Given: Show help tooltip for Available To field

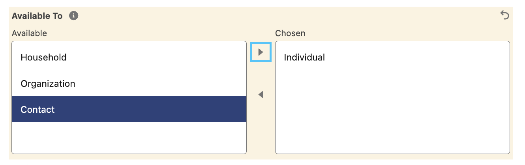Looking at the screenshot, I should coord(73,16).
